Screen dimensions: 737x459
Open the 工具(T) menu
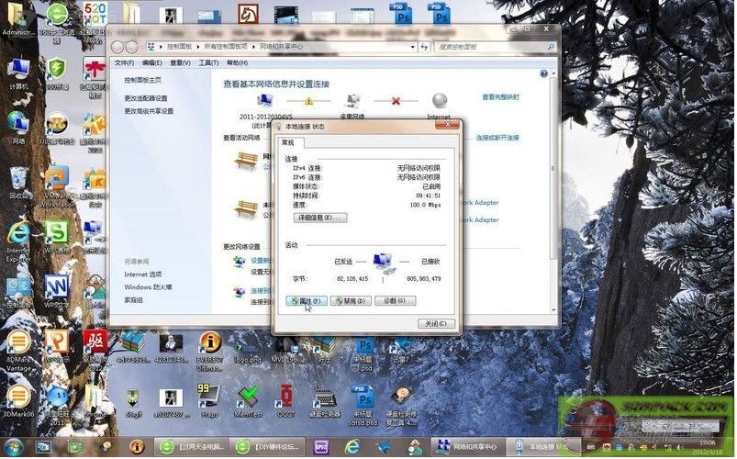pyautogui.click(x=207, y=62)
